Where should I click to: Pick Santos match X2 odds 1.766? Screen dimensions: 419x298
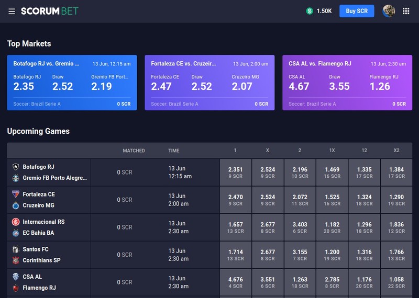click(x=396, y=255)
